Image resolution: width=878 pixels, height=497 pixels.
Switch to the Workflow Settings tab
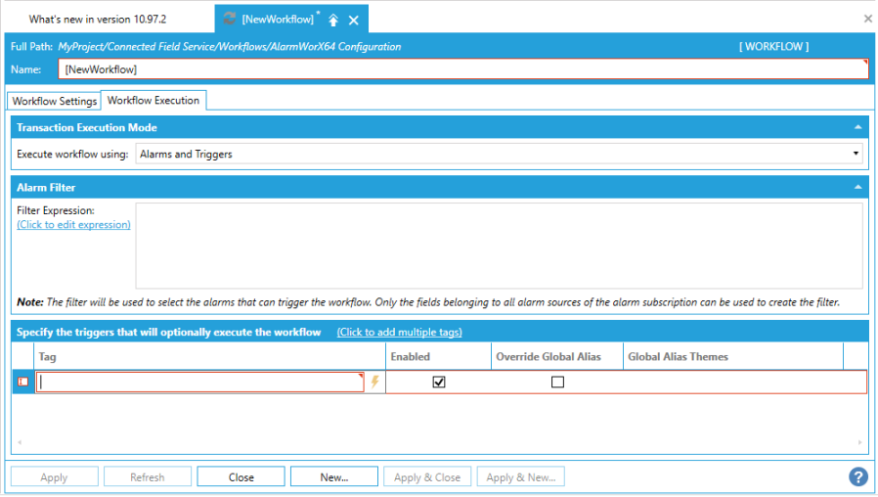tap(55, 101)
